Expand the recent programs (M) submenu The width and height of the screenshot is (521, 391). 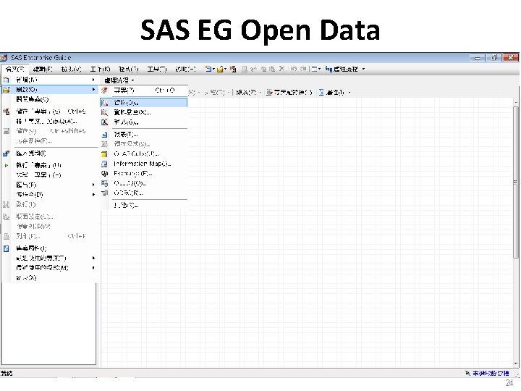[x=50, y=268]
